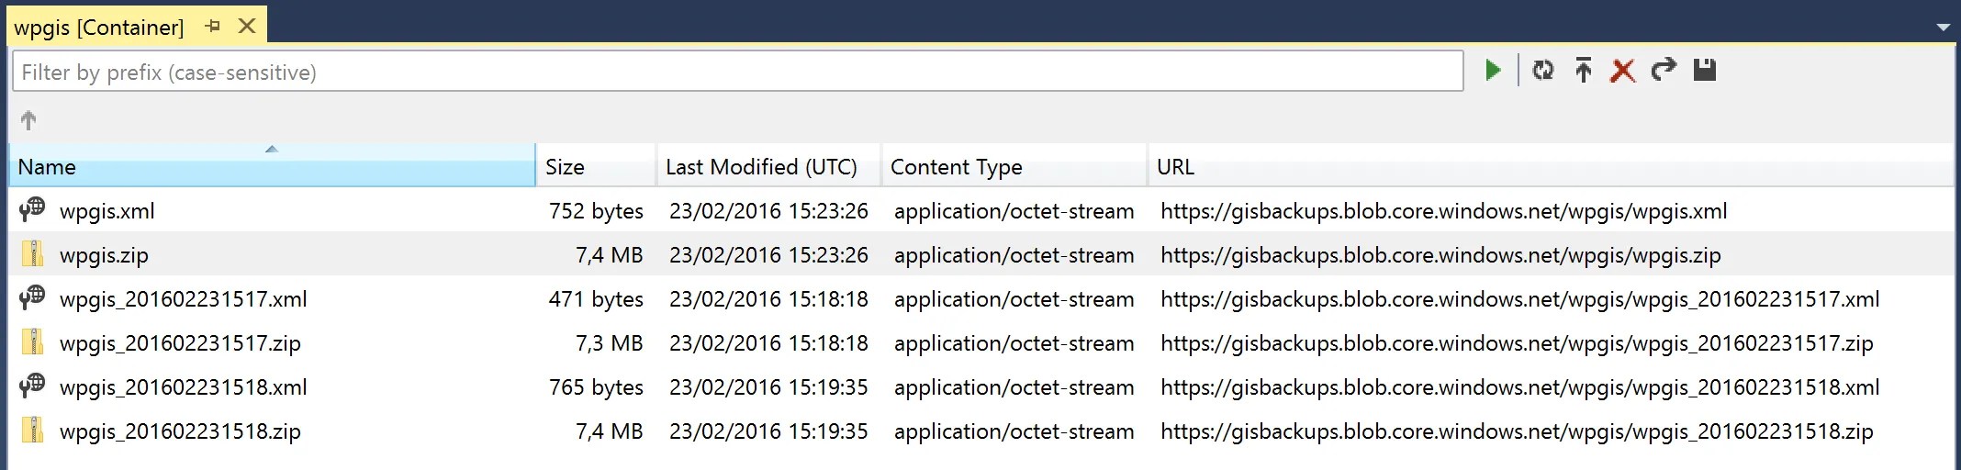Click the wpgis_201602231517.zip archive icon
Image resolution: width=1961 pixels, height=470 pixels.
coord(32,342)
